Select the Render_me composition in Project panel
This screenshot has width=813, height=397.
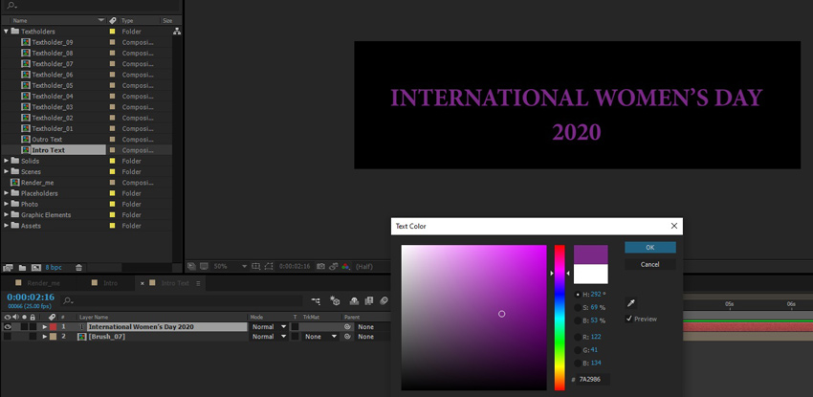coord(37,183)
